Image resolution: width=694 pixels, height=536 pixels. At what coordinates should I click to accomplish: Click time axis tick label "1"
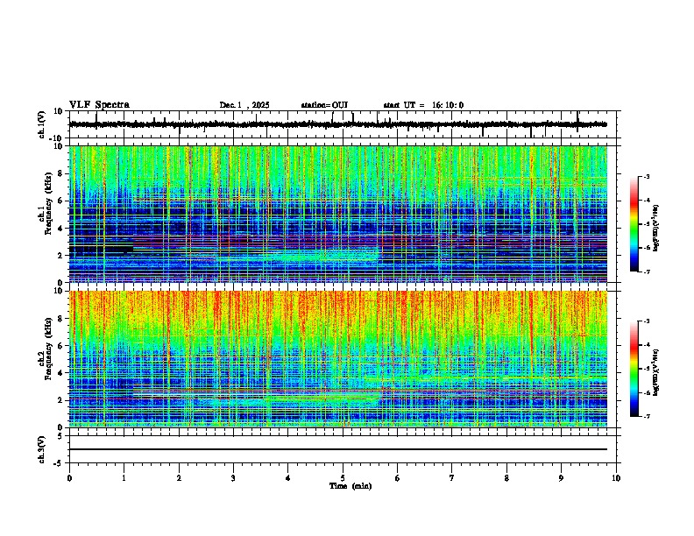click(x=124, y=478)
